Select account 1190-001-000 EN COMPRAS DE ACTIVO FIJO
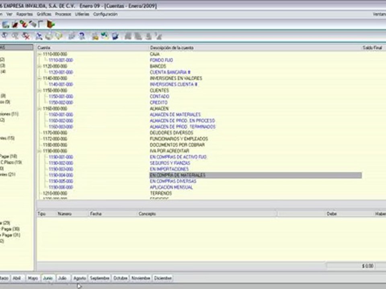 [61, 157]
